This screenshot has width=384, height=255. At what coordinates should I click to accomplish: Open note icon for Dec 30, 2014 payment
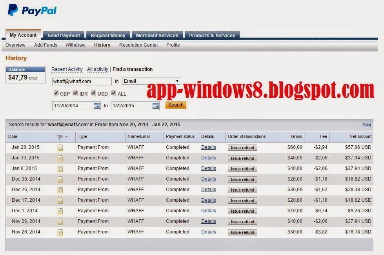coord(60,179)
